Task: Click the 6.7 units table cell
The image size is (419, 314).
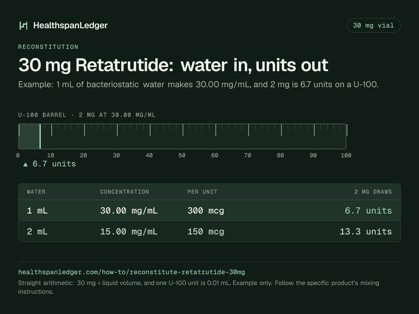Action: (368, 211)
